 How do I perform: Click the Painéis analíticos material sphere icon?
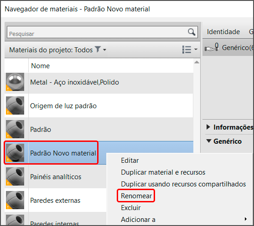point(15,176)
